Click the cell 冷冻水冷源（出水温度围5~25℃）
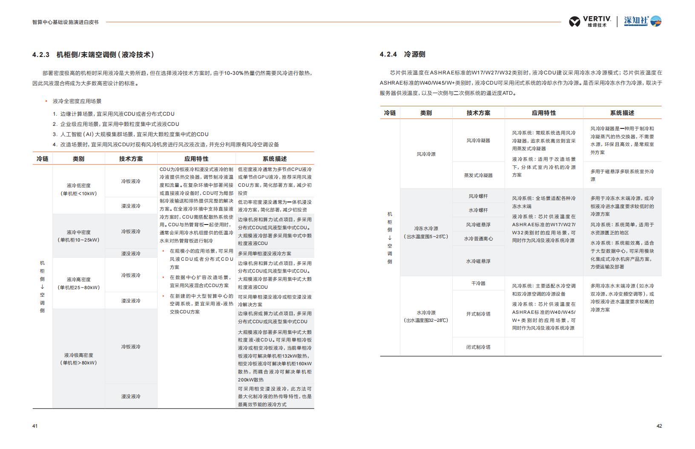 [x=426, y=232]
